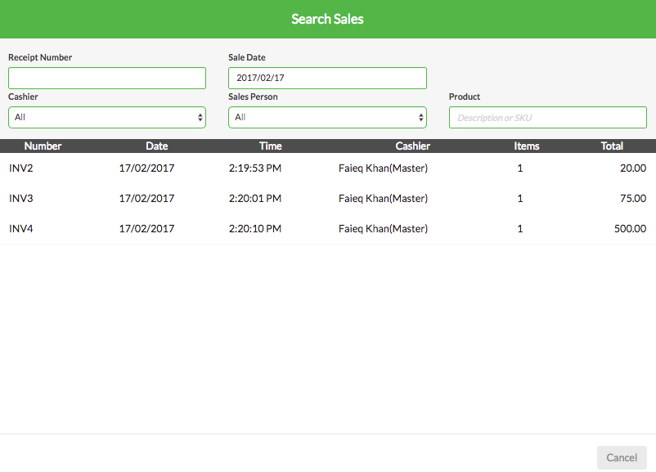Expand the Sales Person dropdown
656x472 pixels.
coord(327,118)
